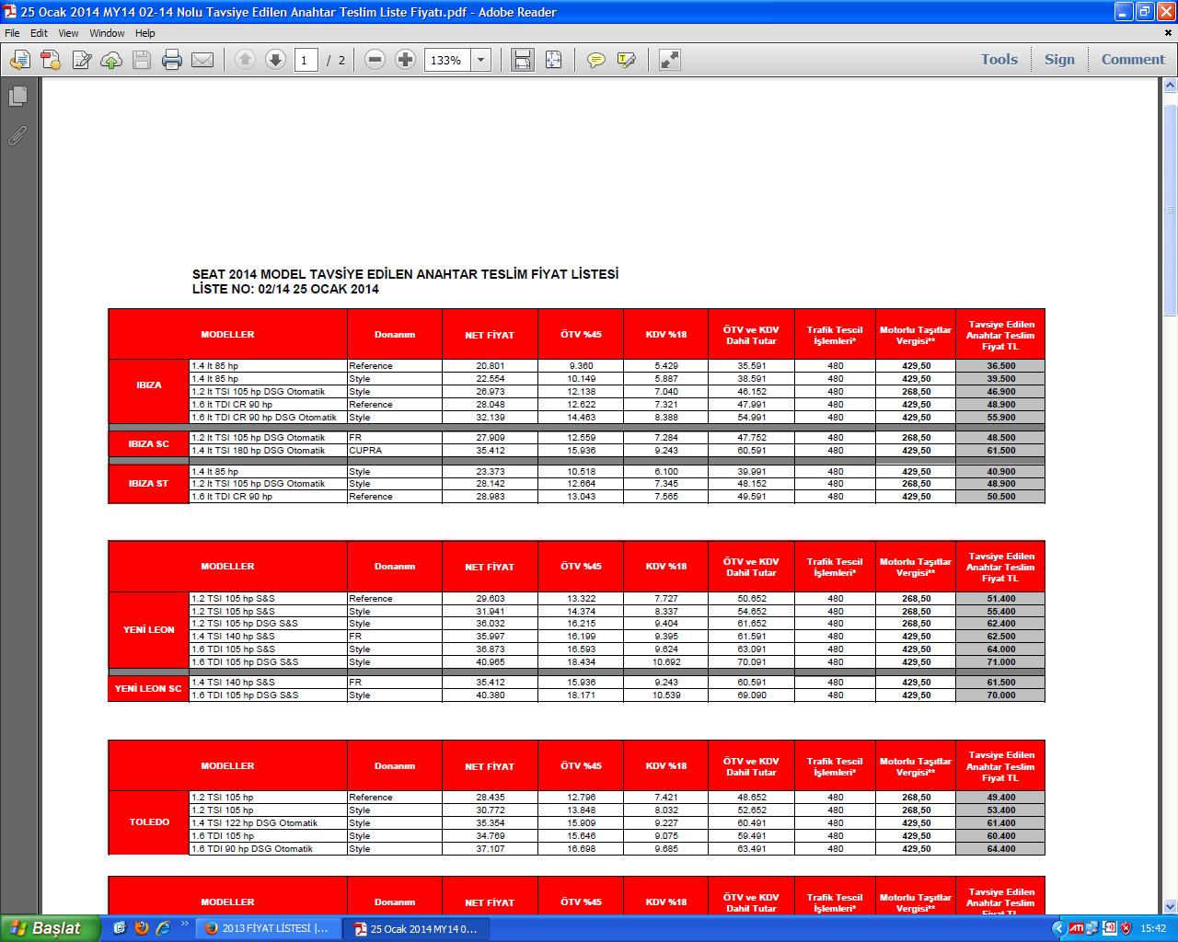Open the Window menu
Viewport: 1178px width, 942px height.
pos(107,33)
